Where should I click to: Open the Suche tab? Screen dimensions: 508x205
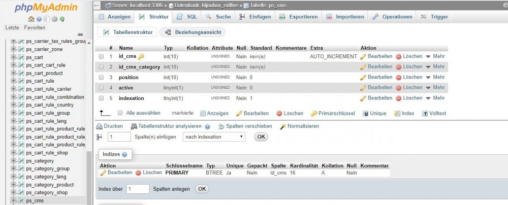point(218,17)
